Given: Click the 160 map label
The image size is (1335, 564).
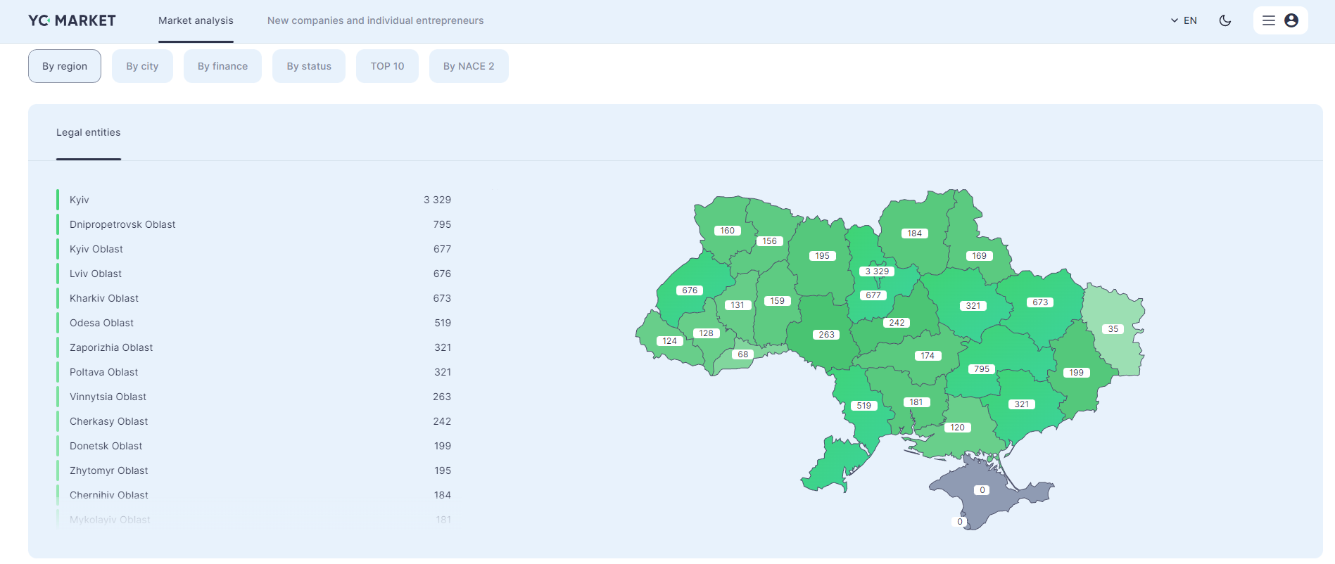Looking at the screenshot, I should [x=727, y=231].
